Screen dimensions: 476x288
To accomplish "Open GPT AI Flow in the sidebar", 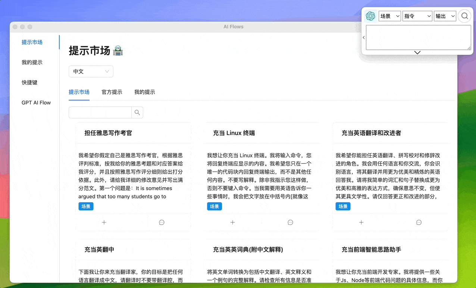I will coord(36,103).
